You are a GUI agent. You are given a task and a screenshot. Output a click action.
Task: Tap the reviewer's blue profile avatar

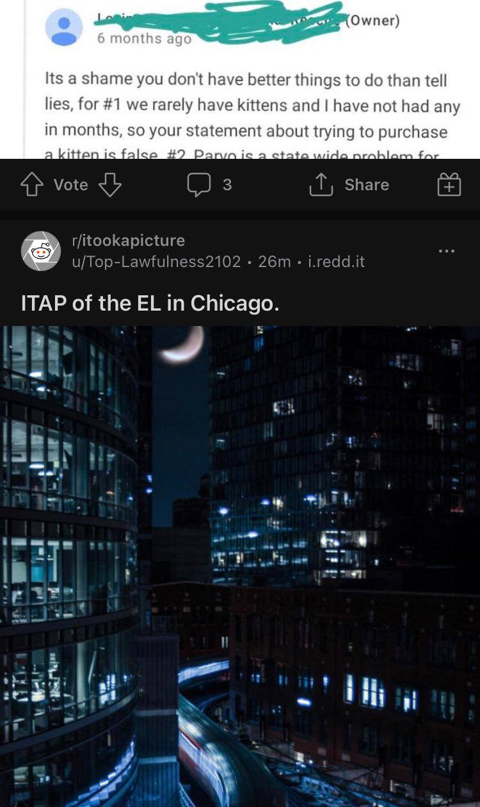pyautogui.click(x=64, y=28)
